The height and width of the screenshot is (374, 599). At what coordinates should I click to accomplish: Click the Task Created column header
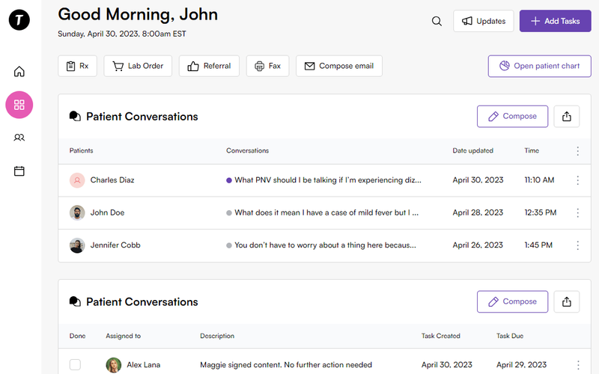coord(441,336)
